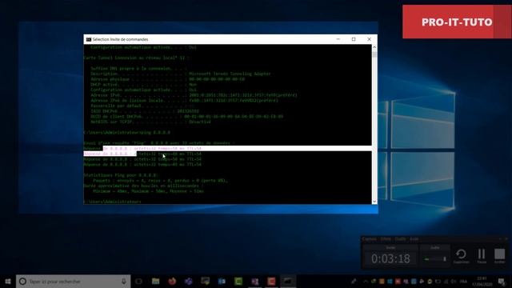
Task: Minimize the Command Prompt window
Action: (x=338, y=39)
